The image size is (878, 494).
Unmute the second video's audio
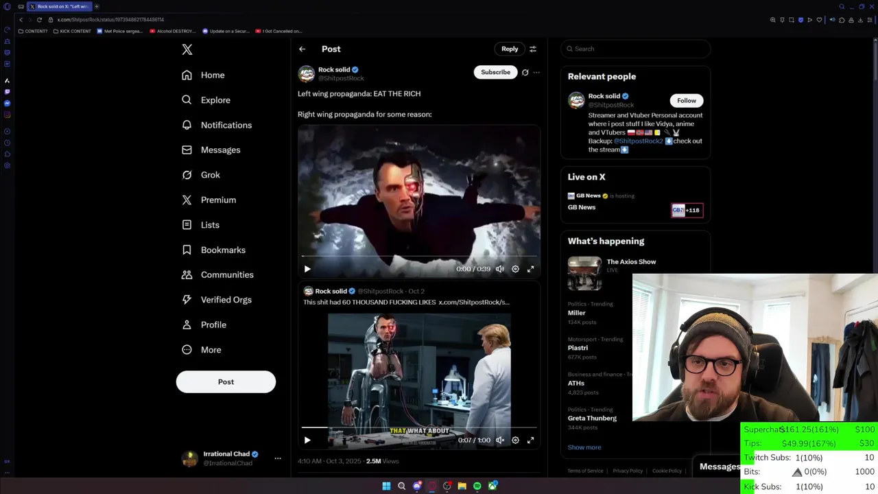click(x=500, y=440)
